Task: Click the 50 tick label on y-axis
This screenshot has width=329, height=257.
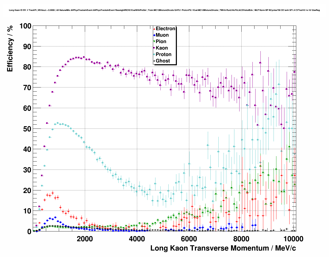Action: click(27, 129)
